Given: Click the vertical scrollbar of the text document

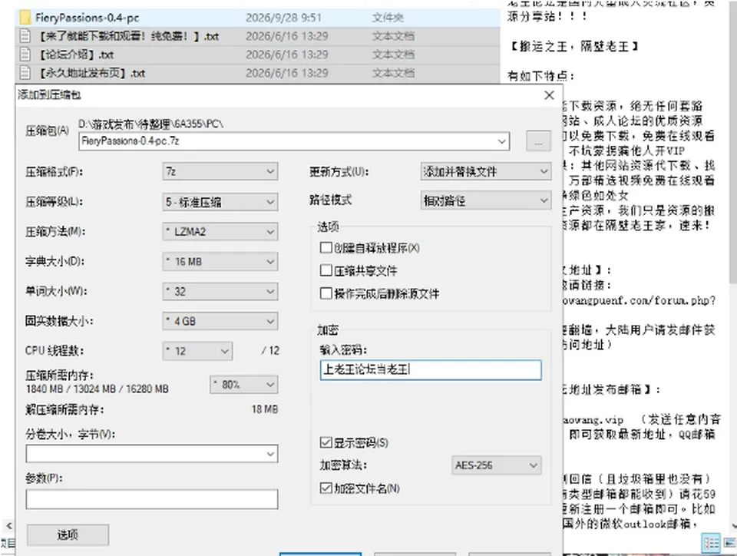Looking at the screenshot, I should (x=732, y=141).
